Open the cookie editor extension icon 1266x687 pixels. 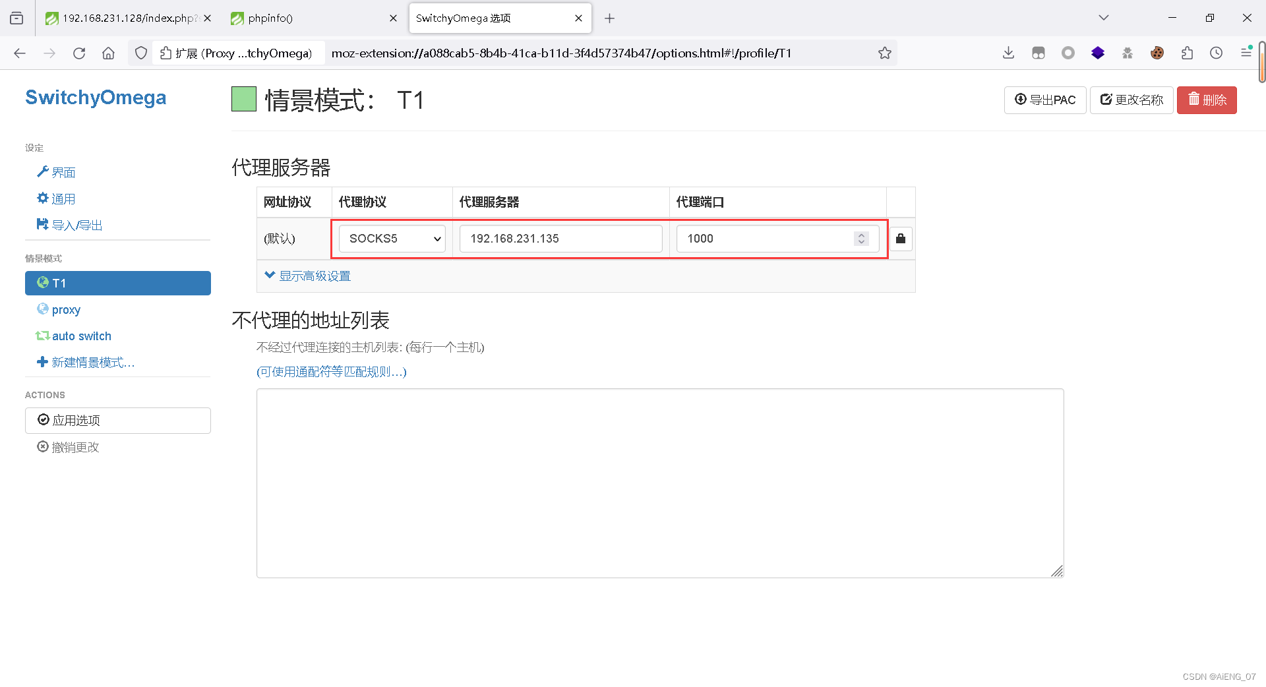(1157, 53)
